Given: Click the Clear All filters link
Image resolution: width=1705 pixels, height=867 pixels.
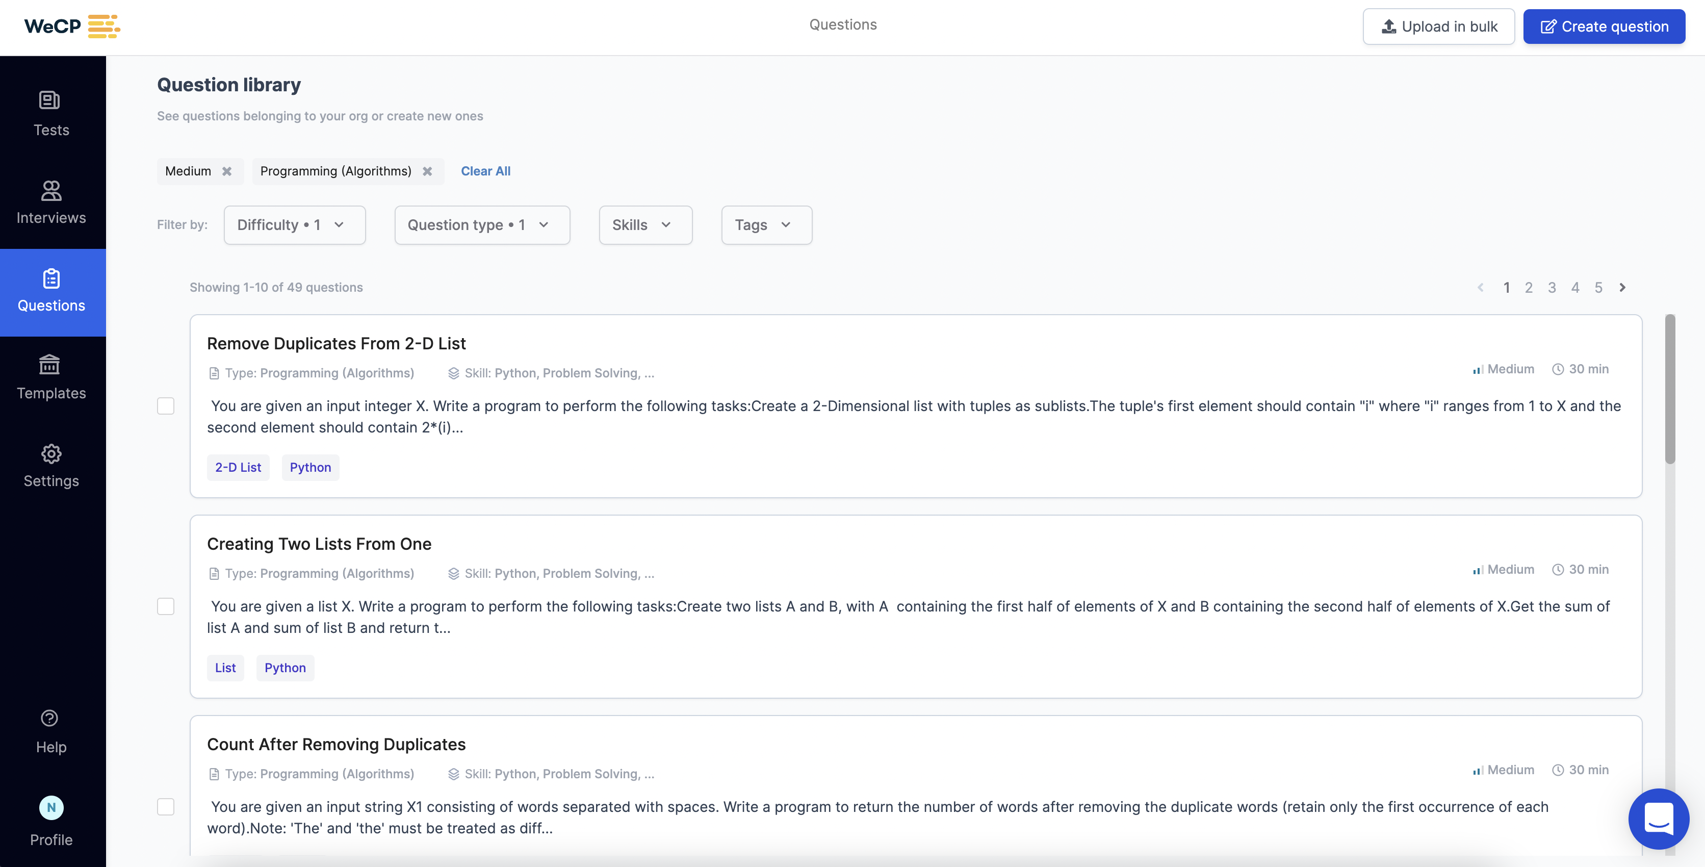Looking at the screenshot, I should (x=485, y=171).
